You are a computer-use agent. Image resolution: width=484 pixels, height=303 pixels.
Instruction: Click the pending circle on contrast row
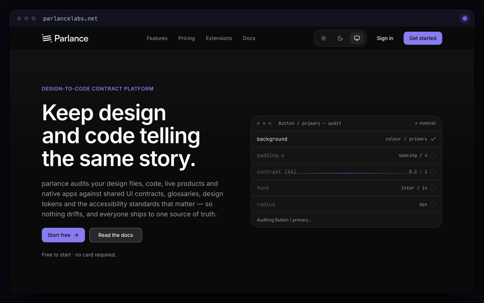coord(433,171)
